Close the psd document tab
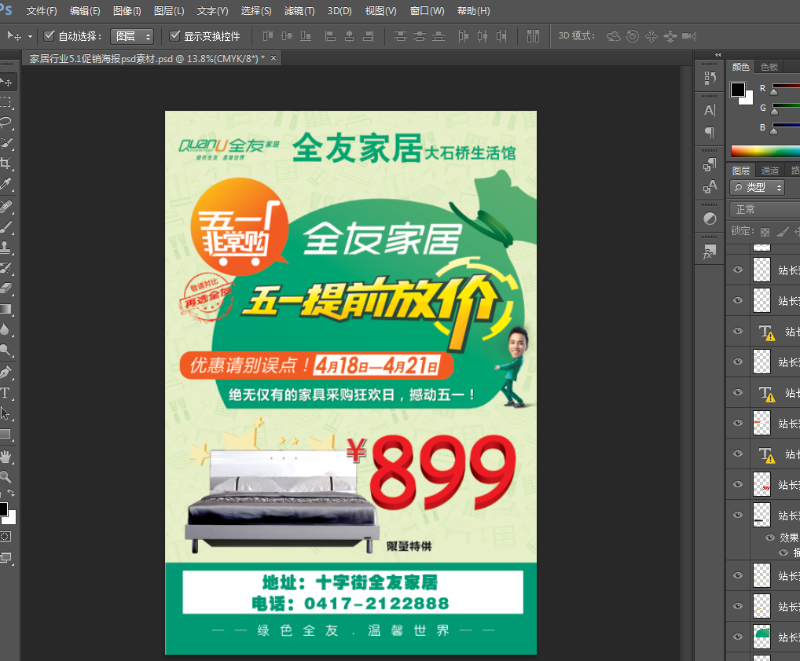This screenshot has height=661, width=800. 273,58
